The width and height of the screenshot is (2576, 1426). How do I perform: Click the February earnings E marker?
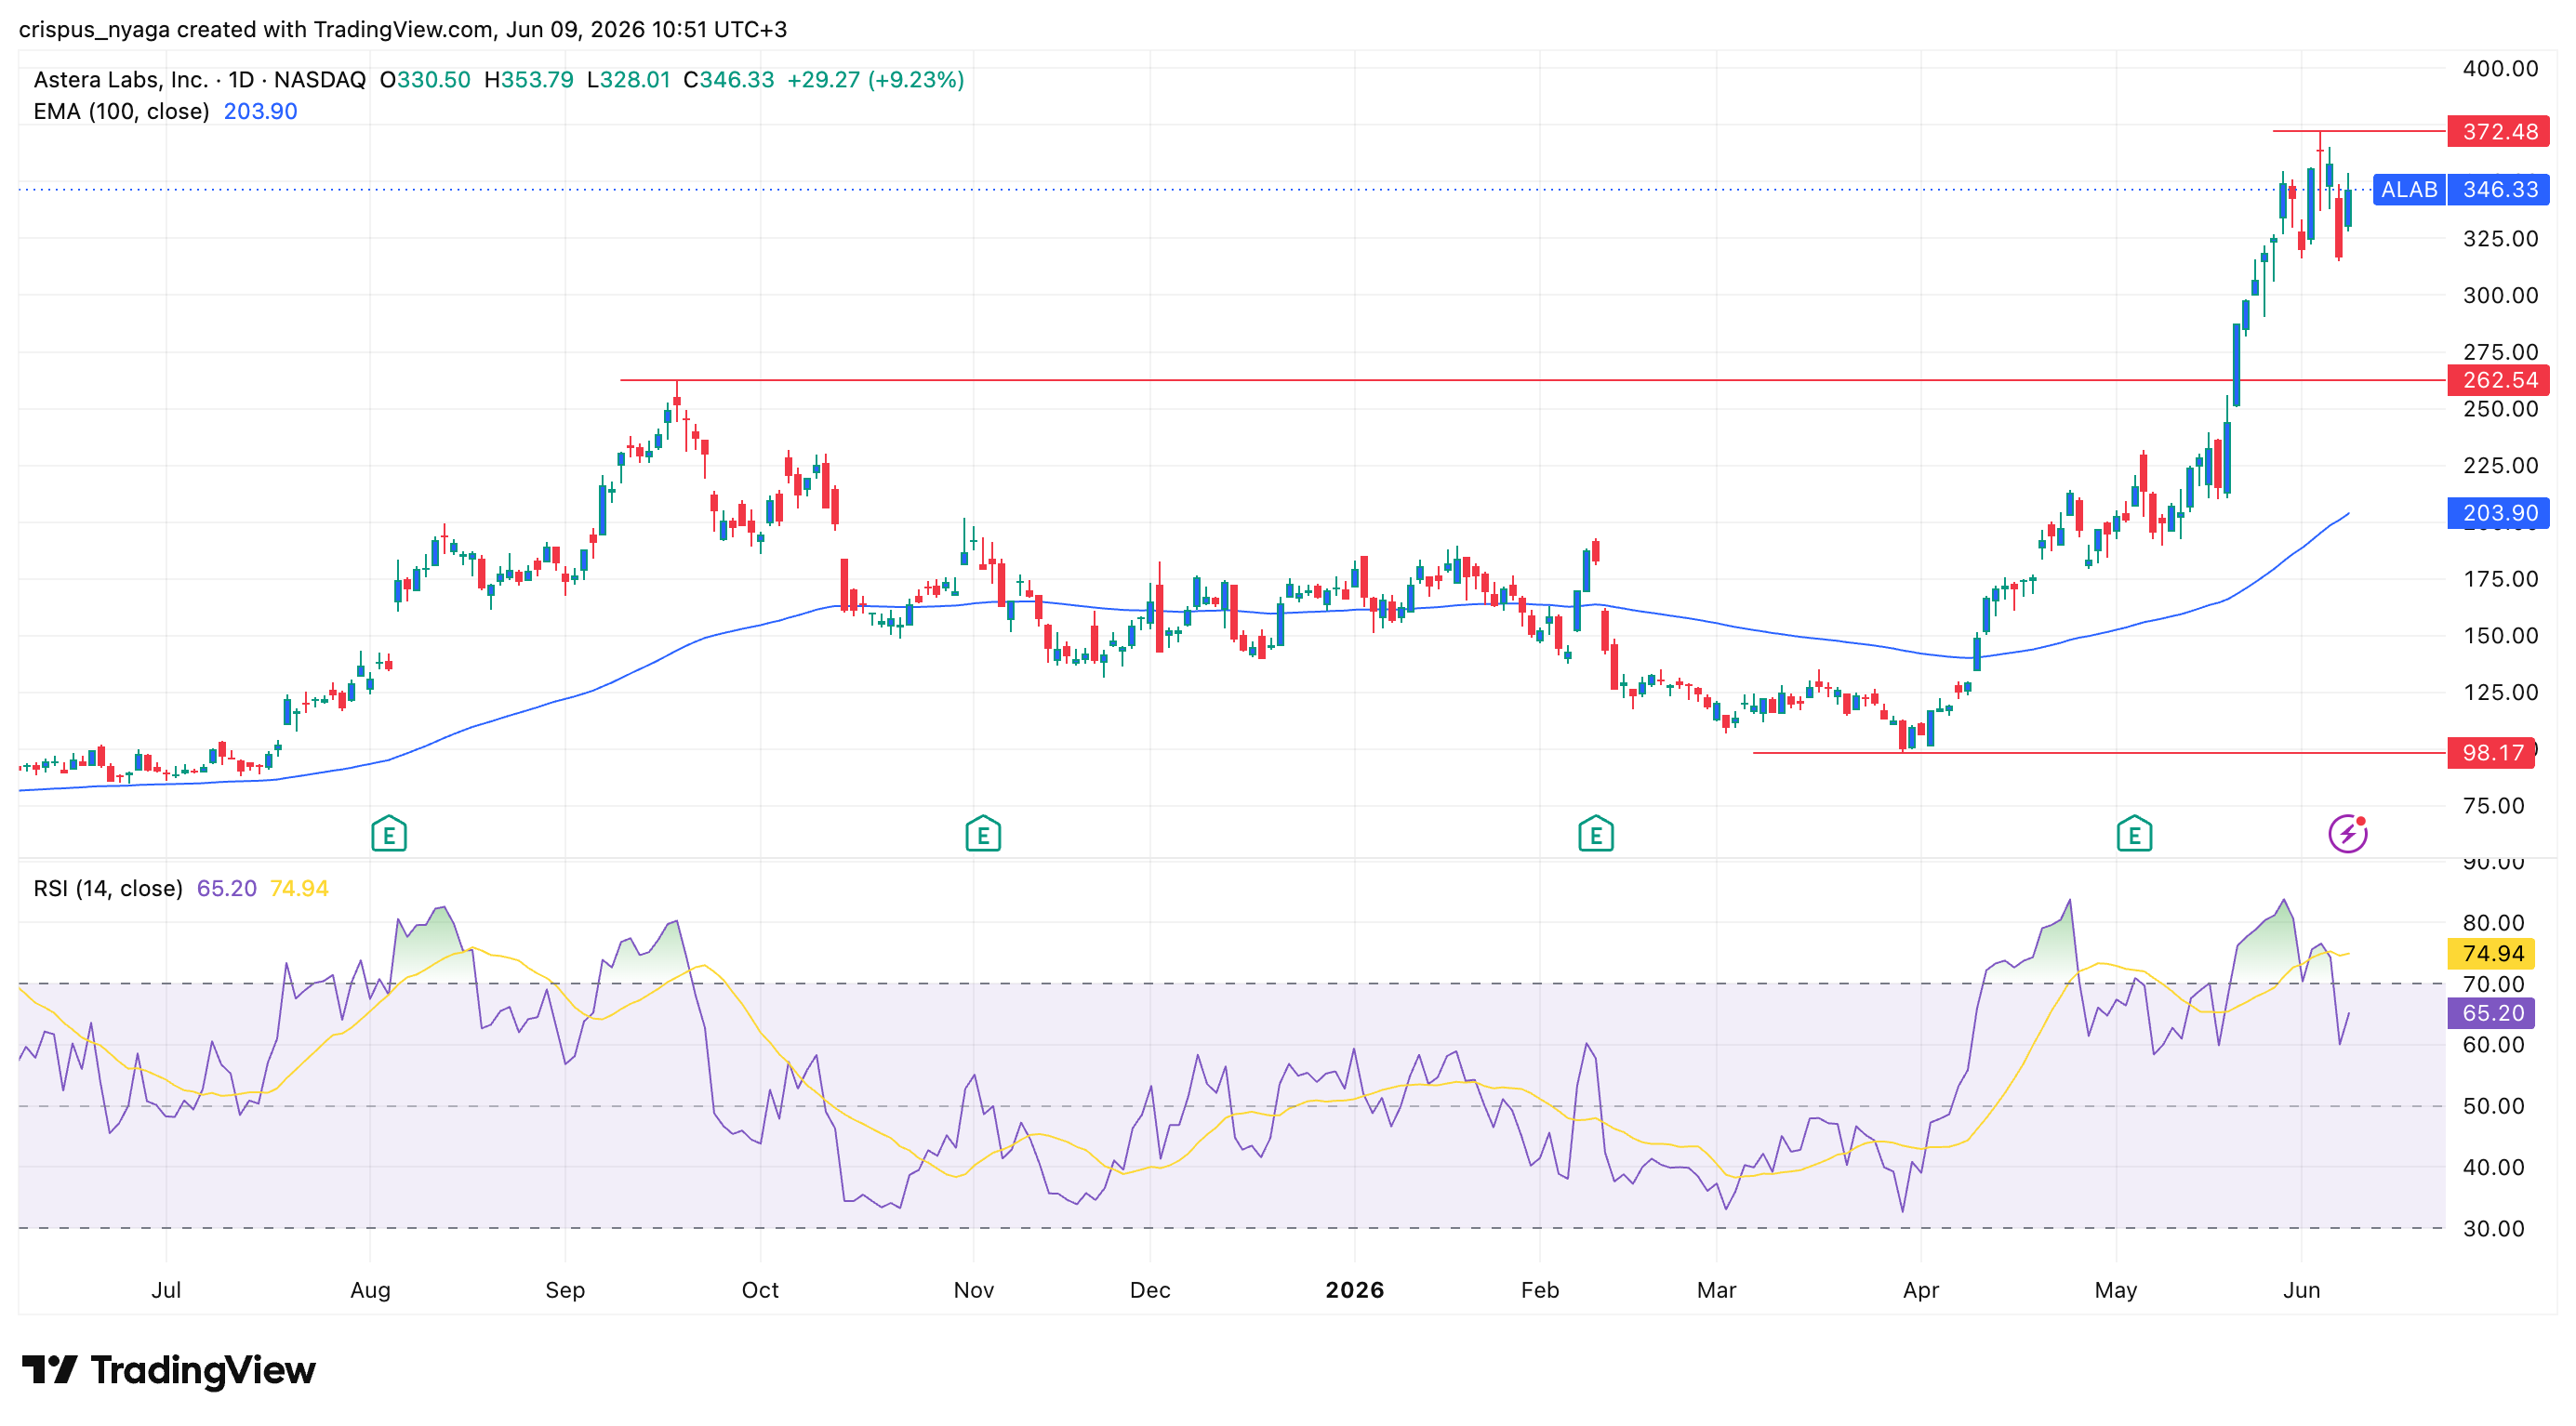[1595, 834]
